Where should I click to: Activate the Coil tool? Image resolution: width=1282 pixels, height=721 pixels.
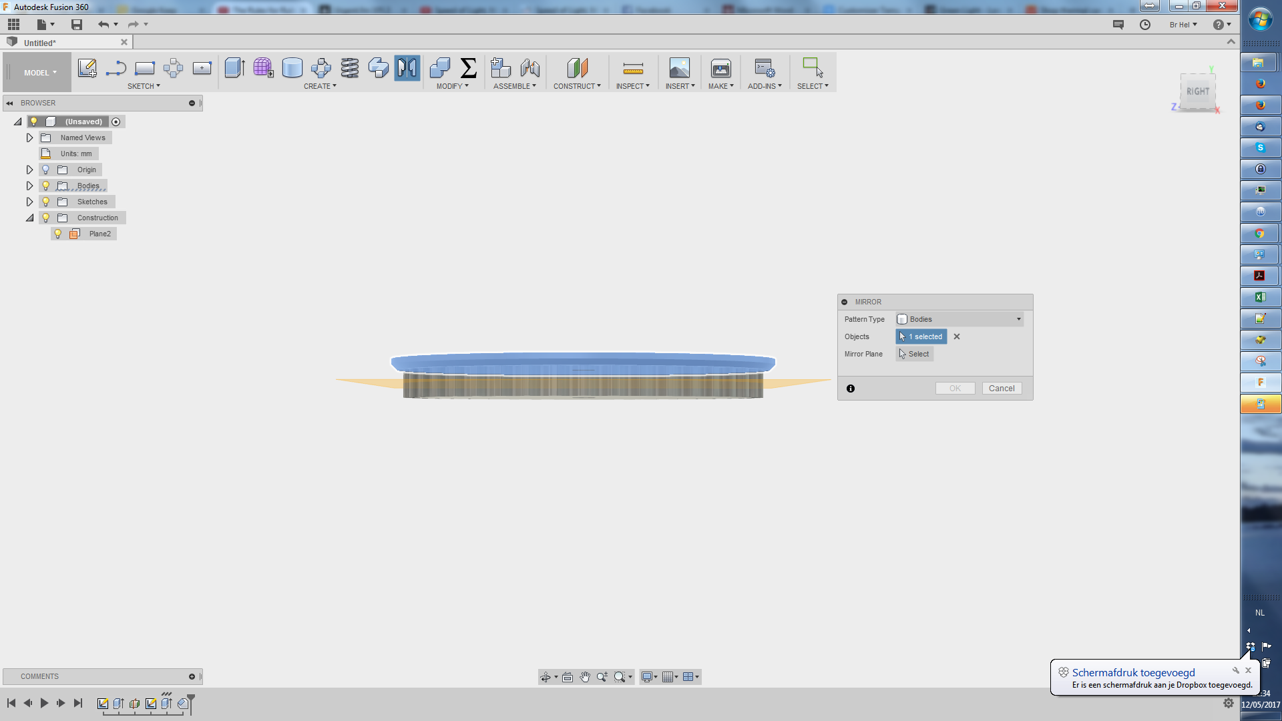pyautogui.click(x=350, y=67)
